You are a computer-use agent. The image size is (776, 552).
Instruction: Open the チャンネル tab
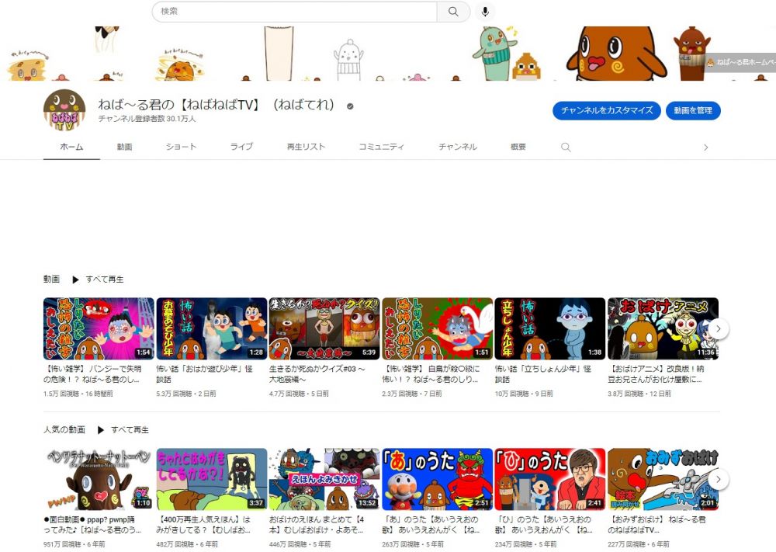[x=458, y=147]
